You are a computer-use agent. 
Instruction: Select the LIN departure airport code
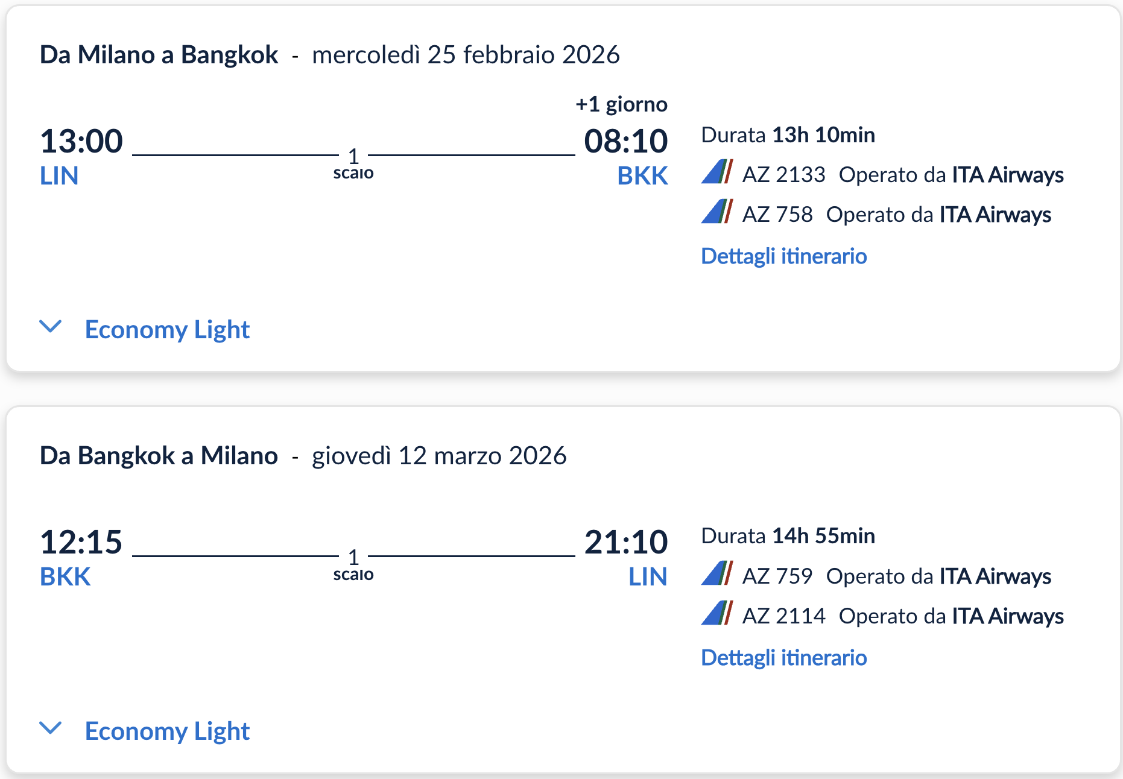[59, 176]
